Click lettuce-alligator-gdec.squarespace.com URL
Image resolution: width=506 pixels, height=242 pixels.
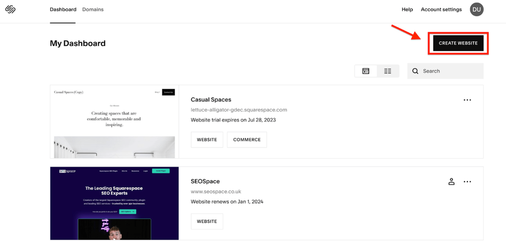(239, 110)
